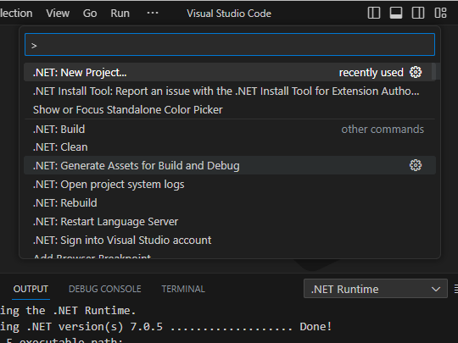458x343 pixels.
Task: Select .NET: Sign into Visual Studio account
Action: tap(230, 241)
